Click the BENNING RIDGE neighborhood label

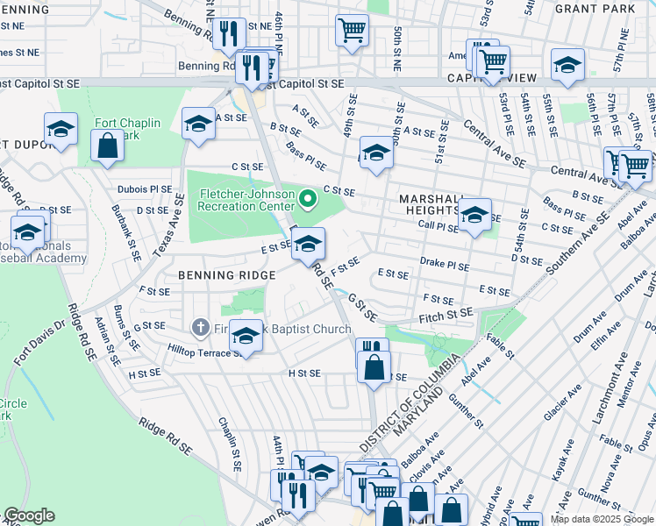click(227, 275)
